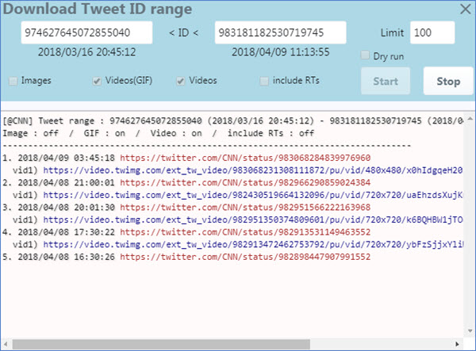Click timestamp 2018/04/08 20:01:30 in log
This screenshot has height=351, width=476.
pyautogui.click(x=67, y=208)
